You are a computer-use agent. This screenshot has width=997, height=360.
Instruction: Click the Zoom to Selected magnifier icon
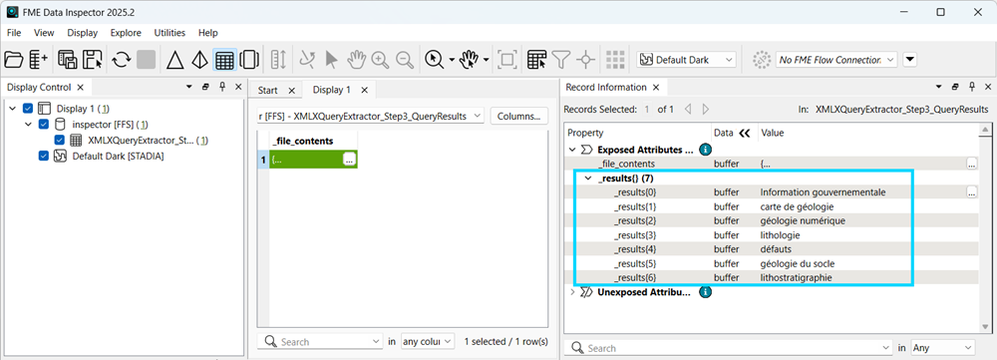point(435,60)
